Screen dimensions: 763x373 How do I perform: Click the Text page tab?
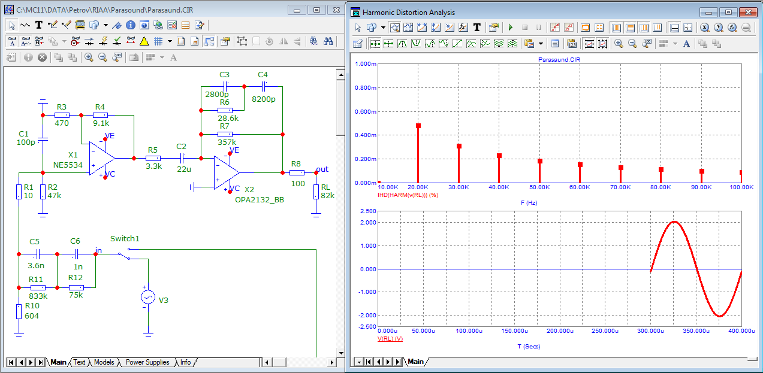[x=79, y=362]
